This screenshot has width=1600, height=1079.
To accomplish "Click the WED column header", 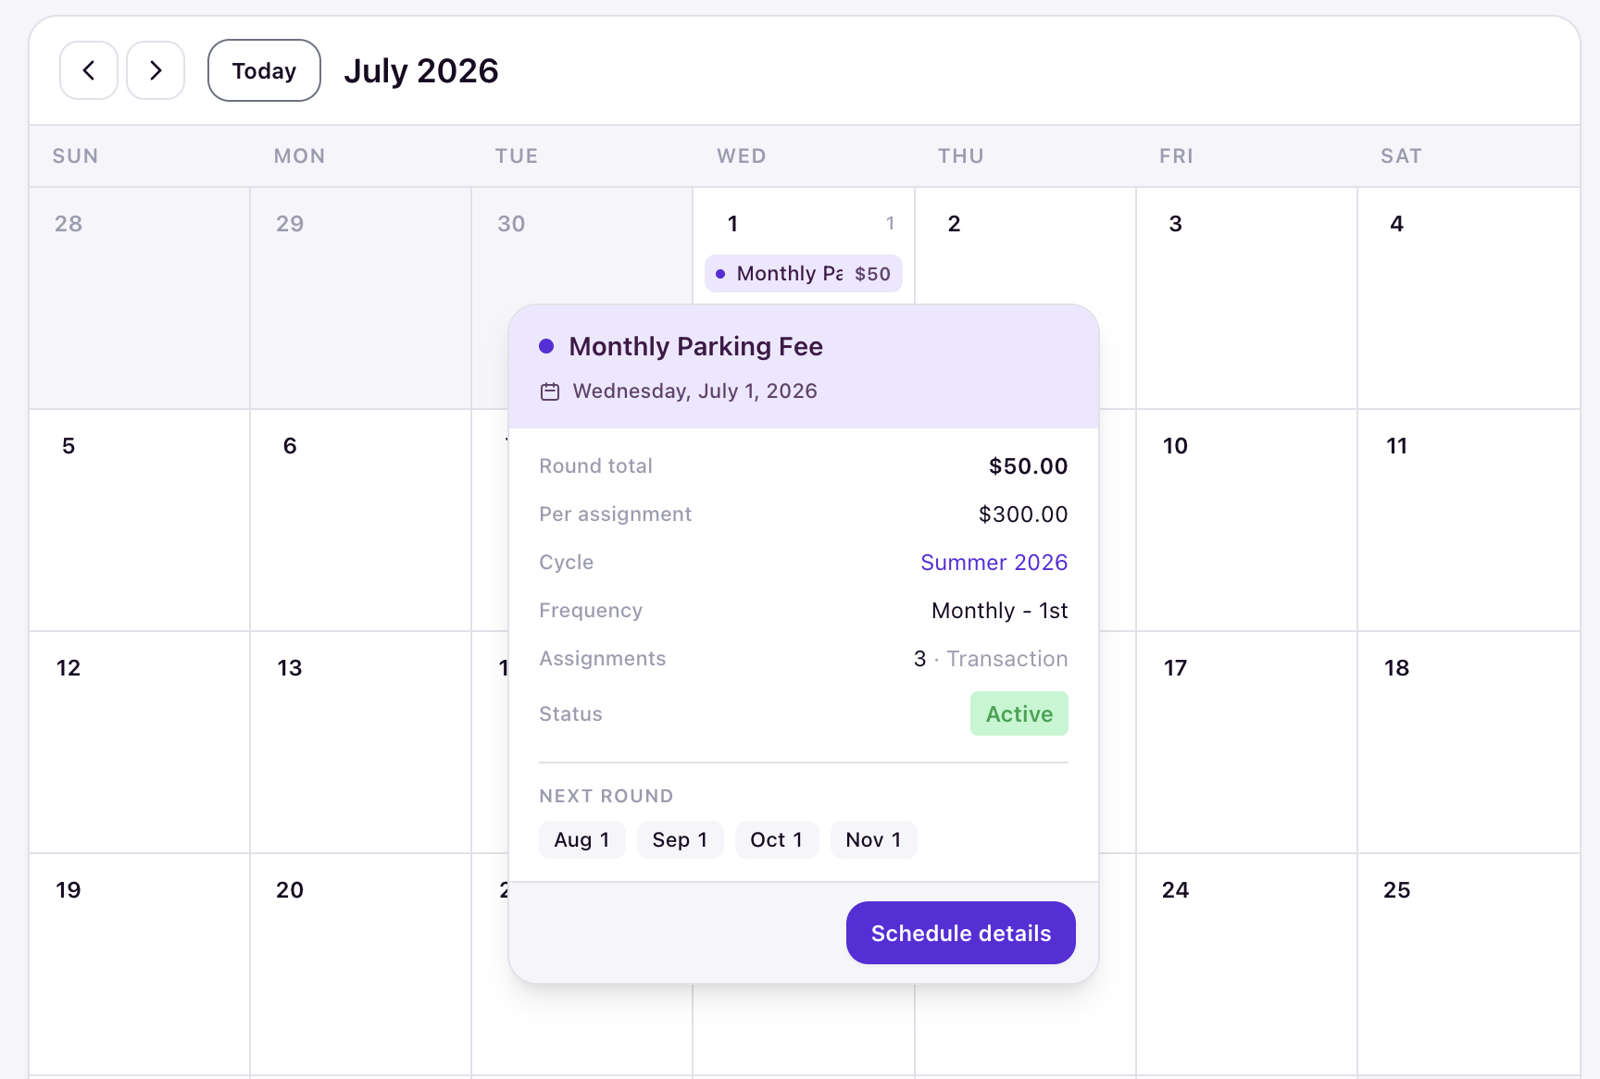I will coord(742,156).
